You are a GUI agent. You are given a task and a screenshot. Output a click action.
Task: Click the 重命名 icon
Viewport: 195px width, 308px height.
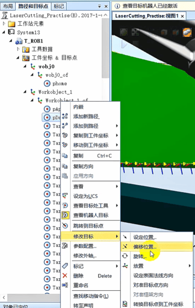(x=65, y=285)
